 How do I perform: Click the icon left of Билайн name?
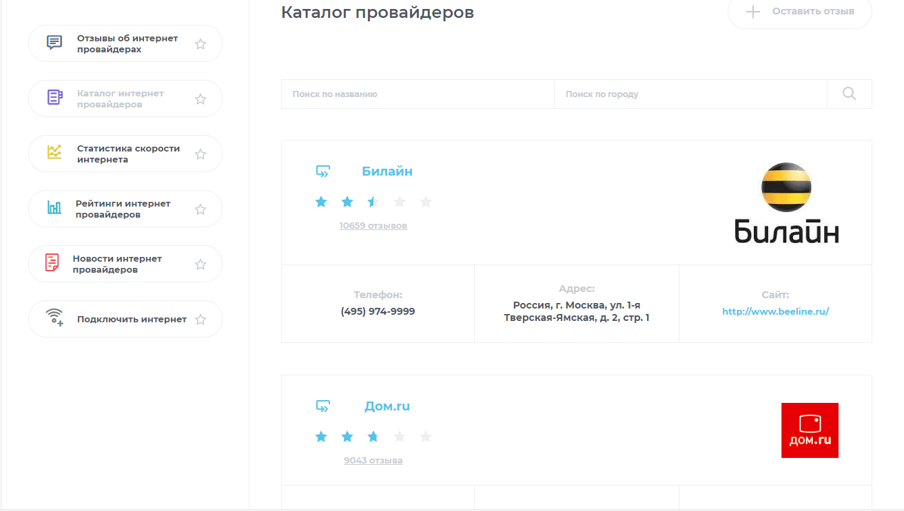pos(322,171)
